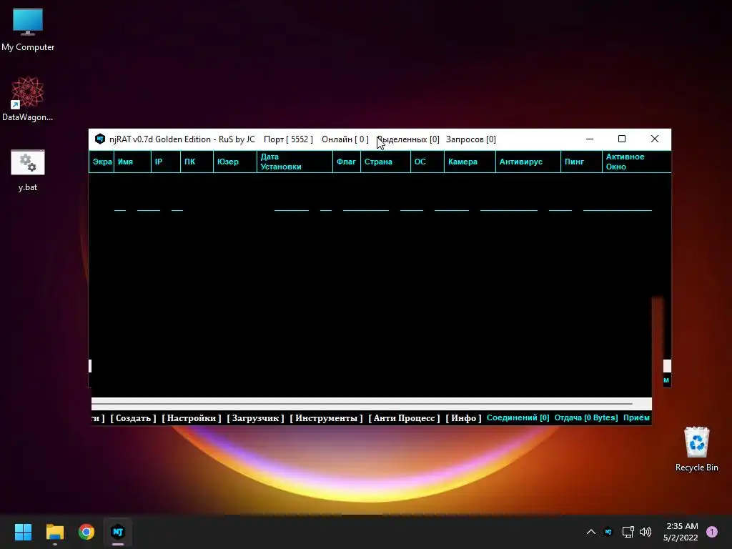Select the y.bat file icon
The image size is (732, 549).
[x=28, y=170]
